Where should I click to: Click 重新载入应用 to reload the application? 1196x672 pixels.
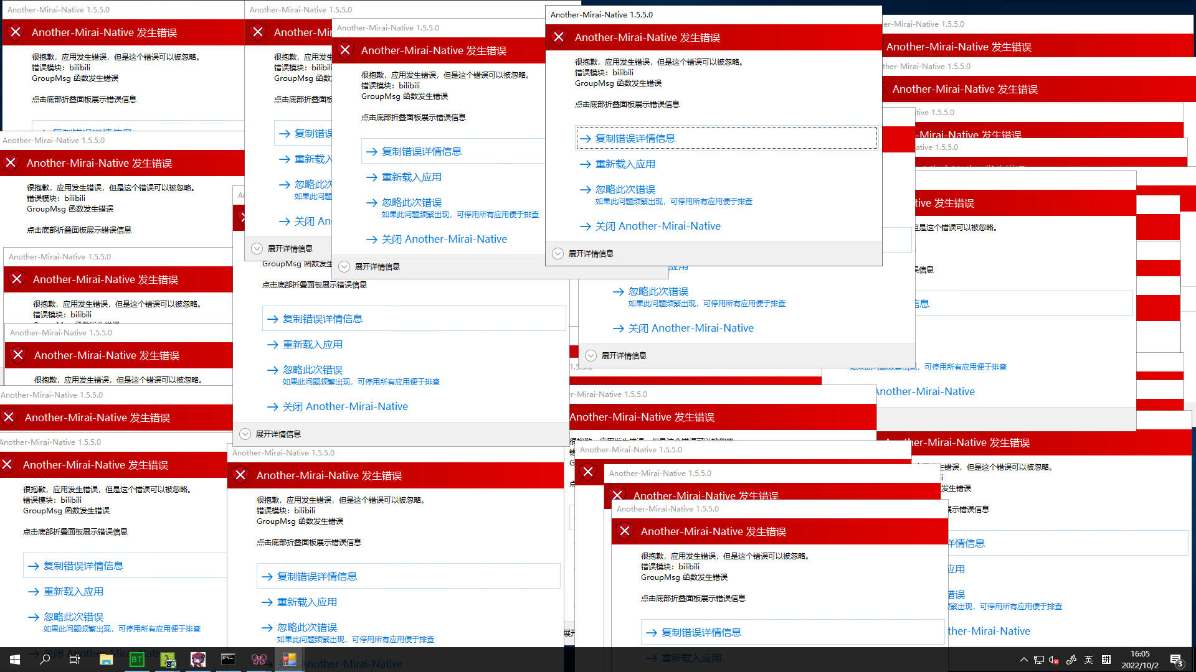coord(625,164)
